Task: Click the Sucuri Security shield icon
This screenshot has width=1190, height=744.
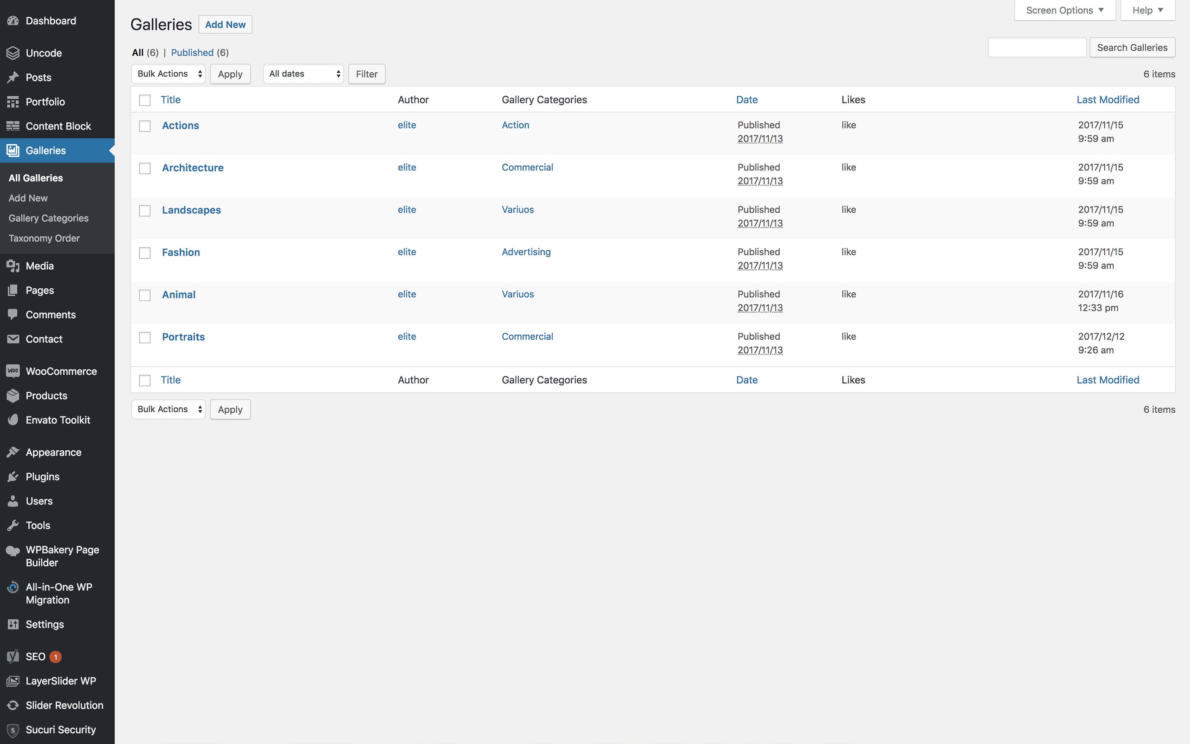Action: click(x=13, y=730)
